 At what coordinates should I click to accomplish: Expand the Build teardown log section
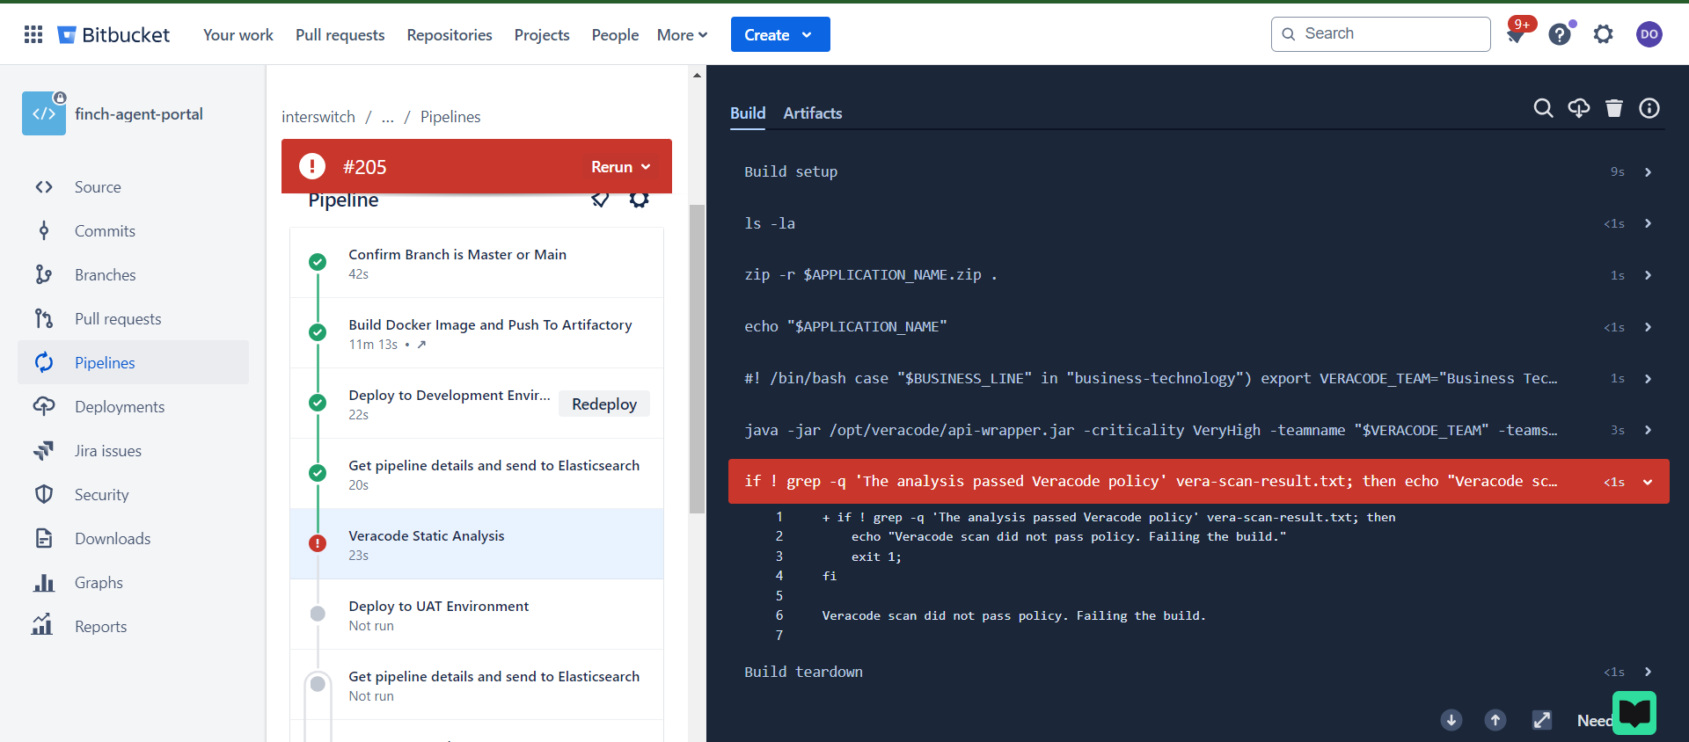coord(1648,672)
